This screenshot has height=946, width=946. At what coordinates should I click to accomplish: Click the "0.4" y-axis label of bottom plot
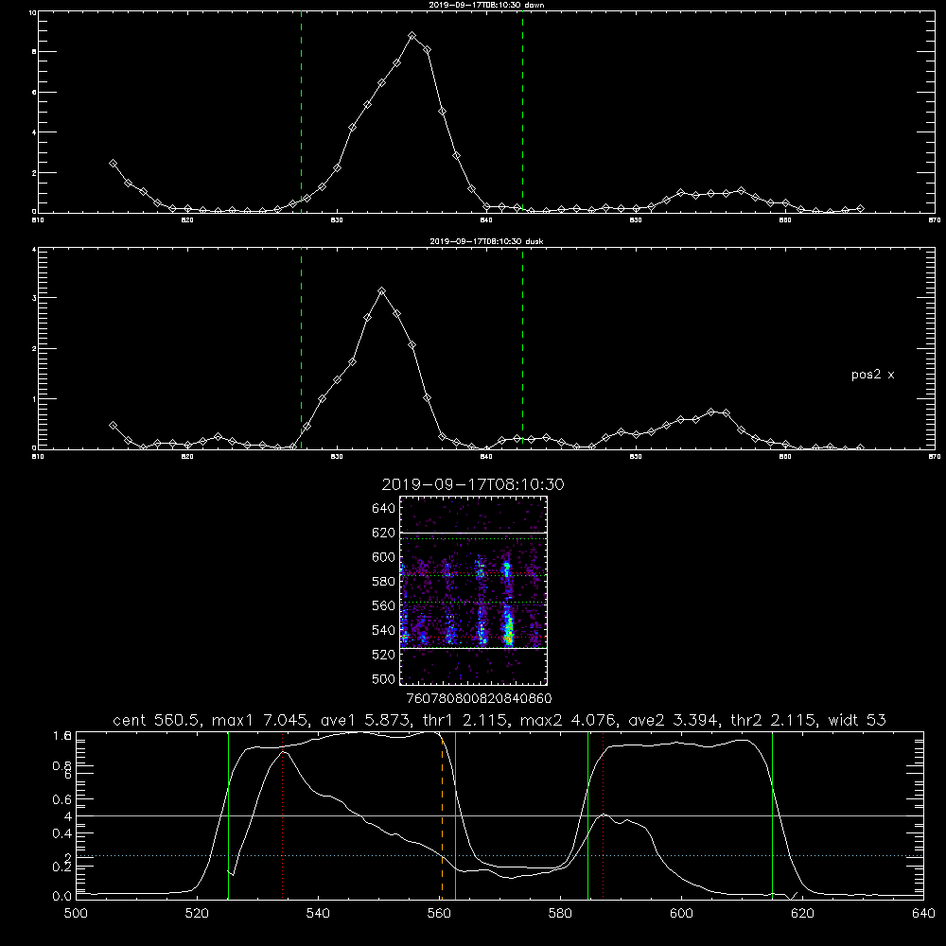(62, 833)
